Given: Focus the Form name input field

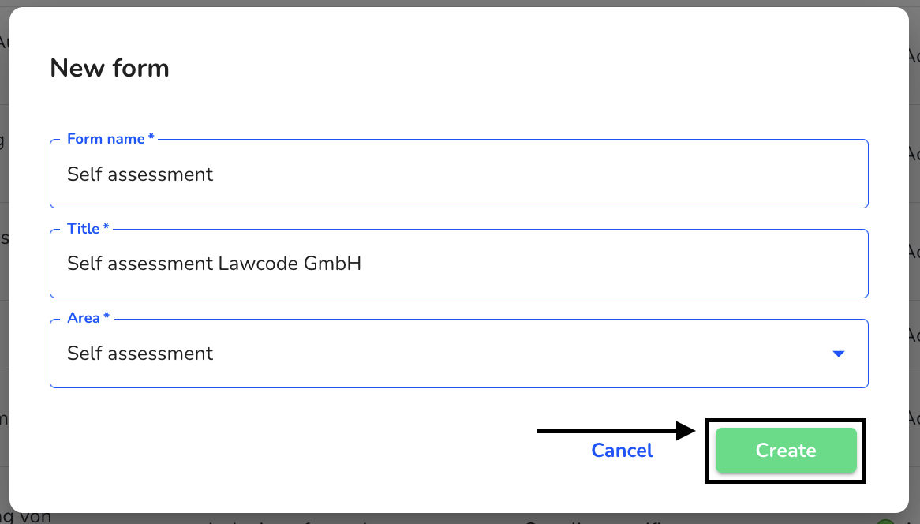Looking at the screenshot, I should coord(459,174).
